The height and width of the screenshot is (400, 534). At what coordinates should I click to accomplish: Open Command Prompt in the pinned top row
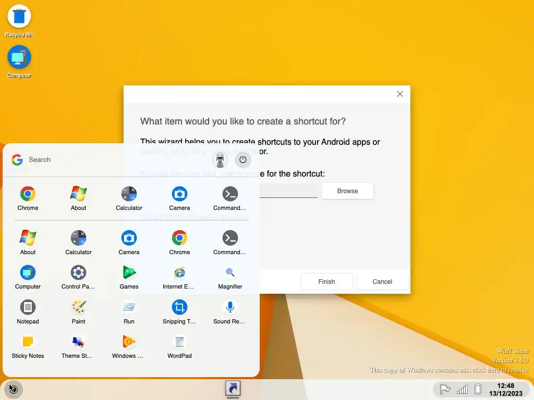pos(230,198)
